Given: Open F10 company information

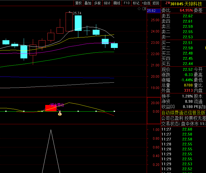Looking at the screenshot, I should tap(127, 3).
